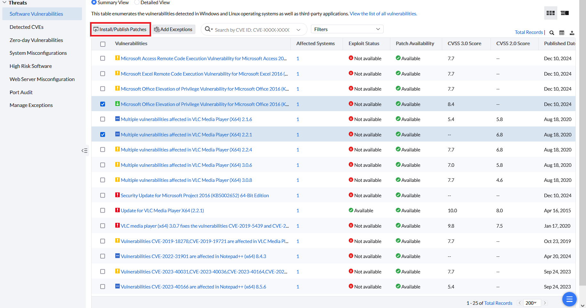Open affected systems count for Notepad++ 8.5.6
This screenshot has width=586, height=308.
tap(298, 287)
